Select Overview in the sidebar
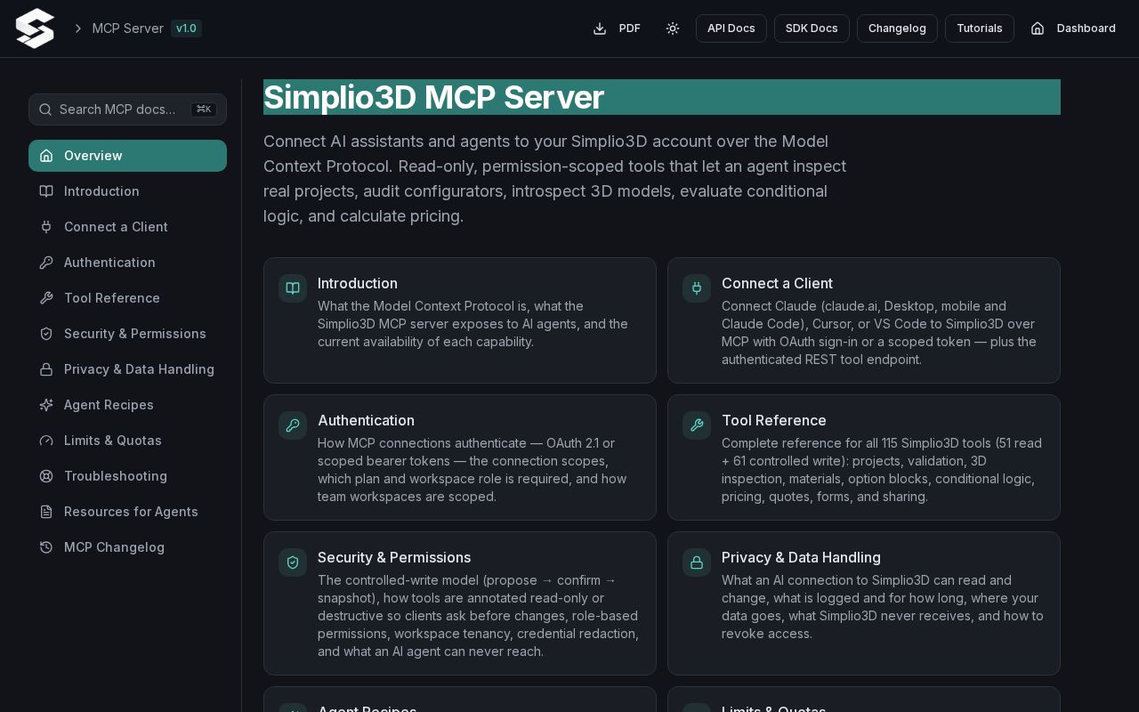This screenshot has height=712, width=1139. pyautogui.click(x=127, y=156)
